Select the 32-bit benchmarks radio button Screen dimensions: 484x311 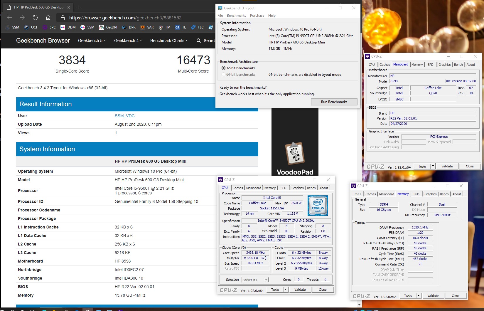[223, 68]
